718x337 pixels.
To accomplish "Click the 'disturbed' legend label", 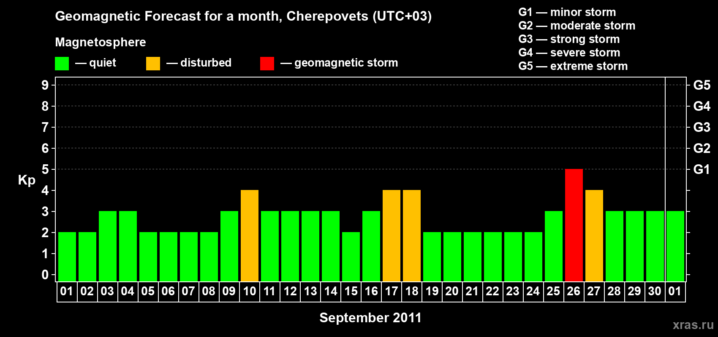I will [206, 63].
